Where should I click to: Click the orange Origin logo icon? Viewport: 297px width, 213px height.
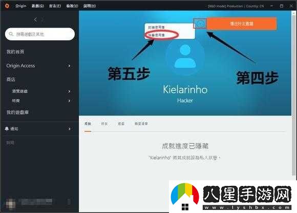7,6
